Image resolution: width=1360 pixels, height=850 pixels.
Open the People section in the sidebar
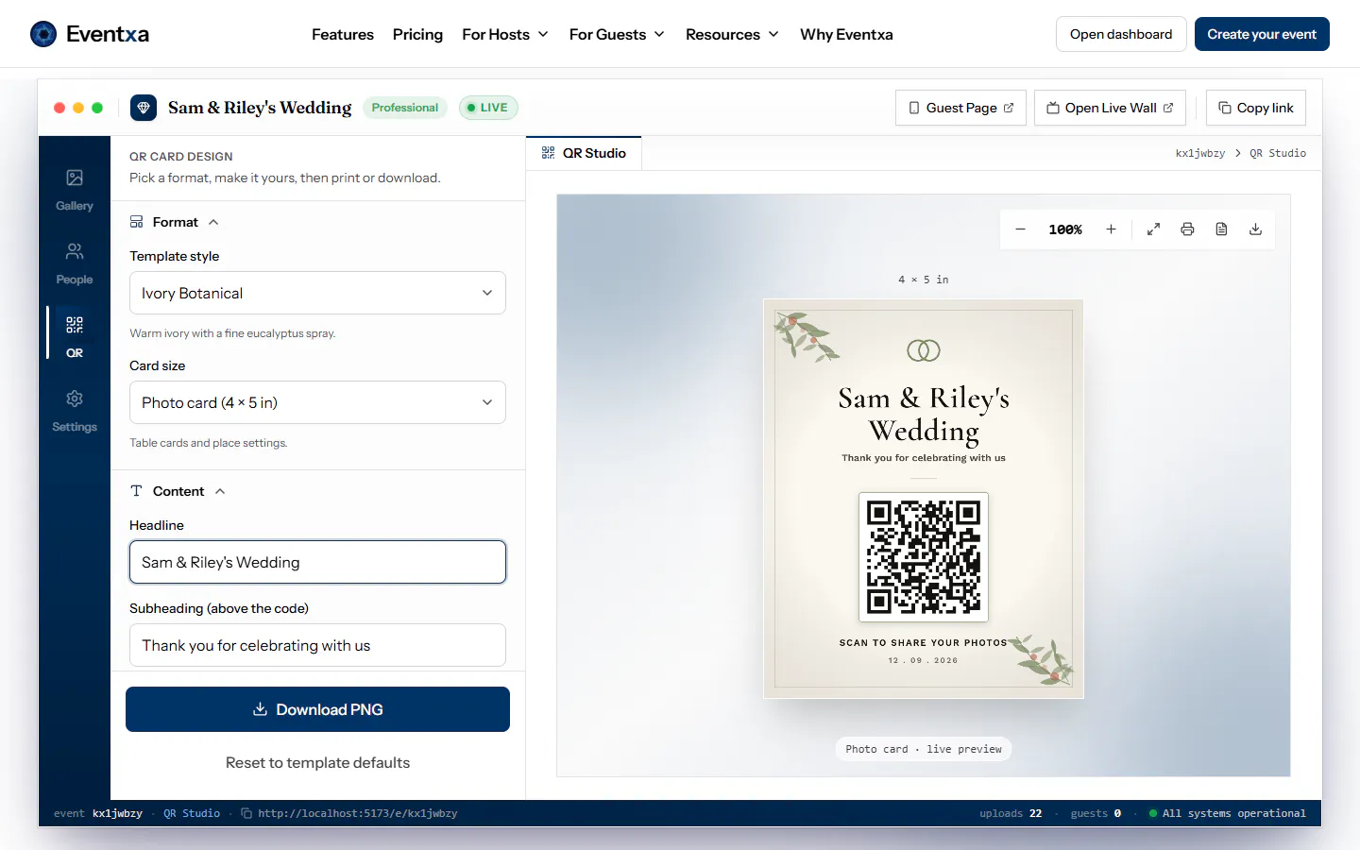pyautogui.click(x=75, y=263)
